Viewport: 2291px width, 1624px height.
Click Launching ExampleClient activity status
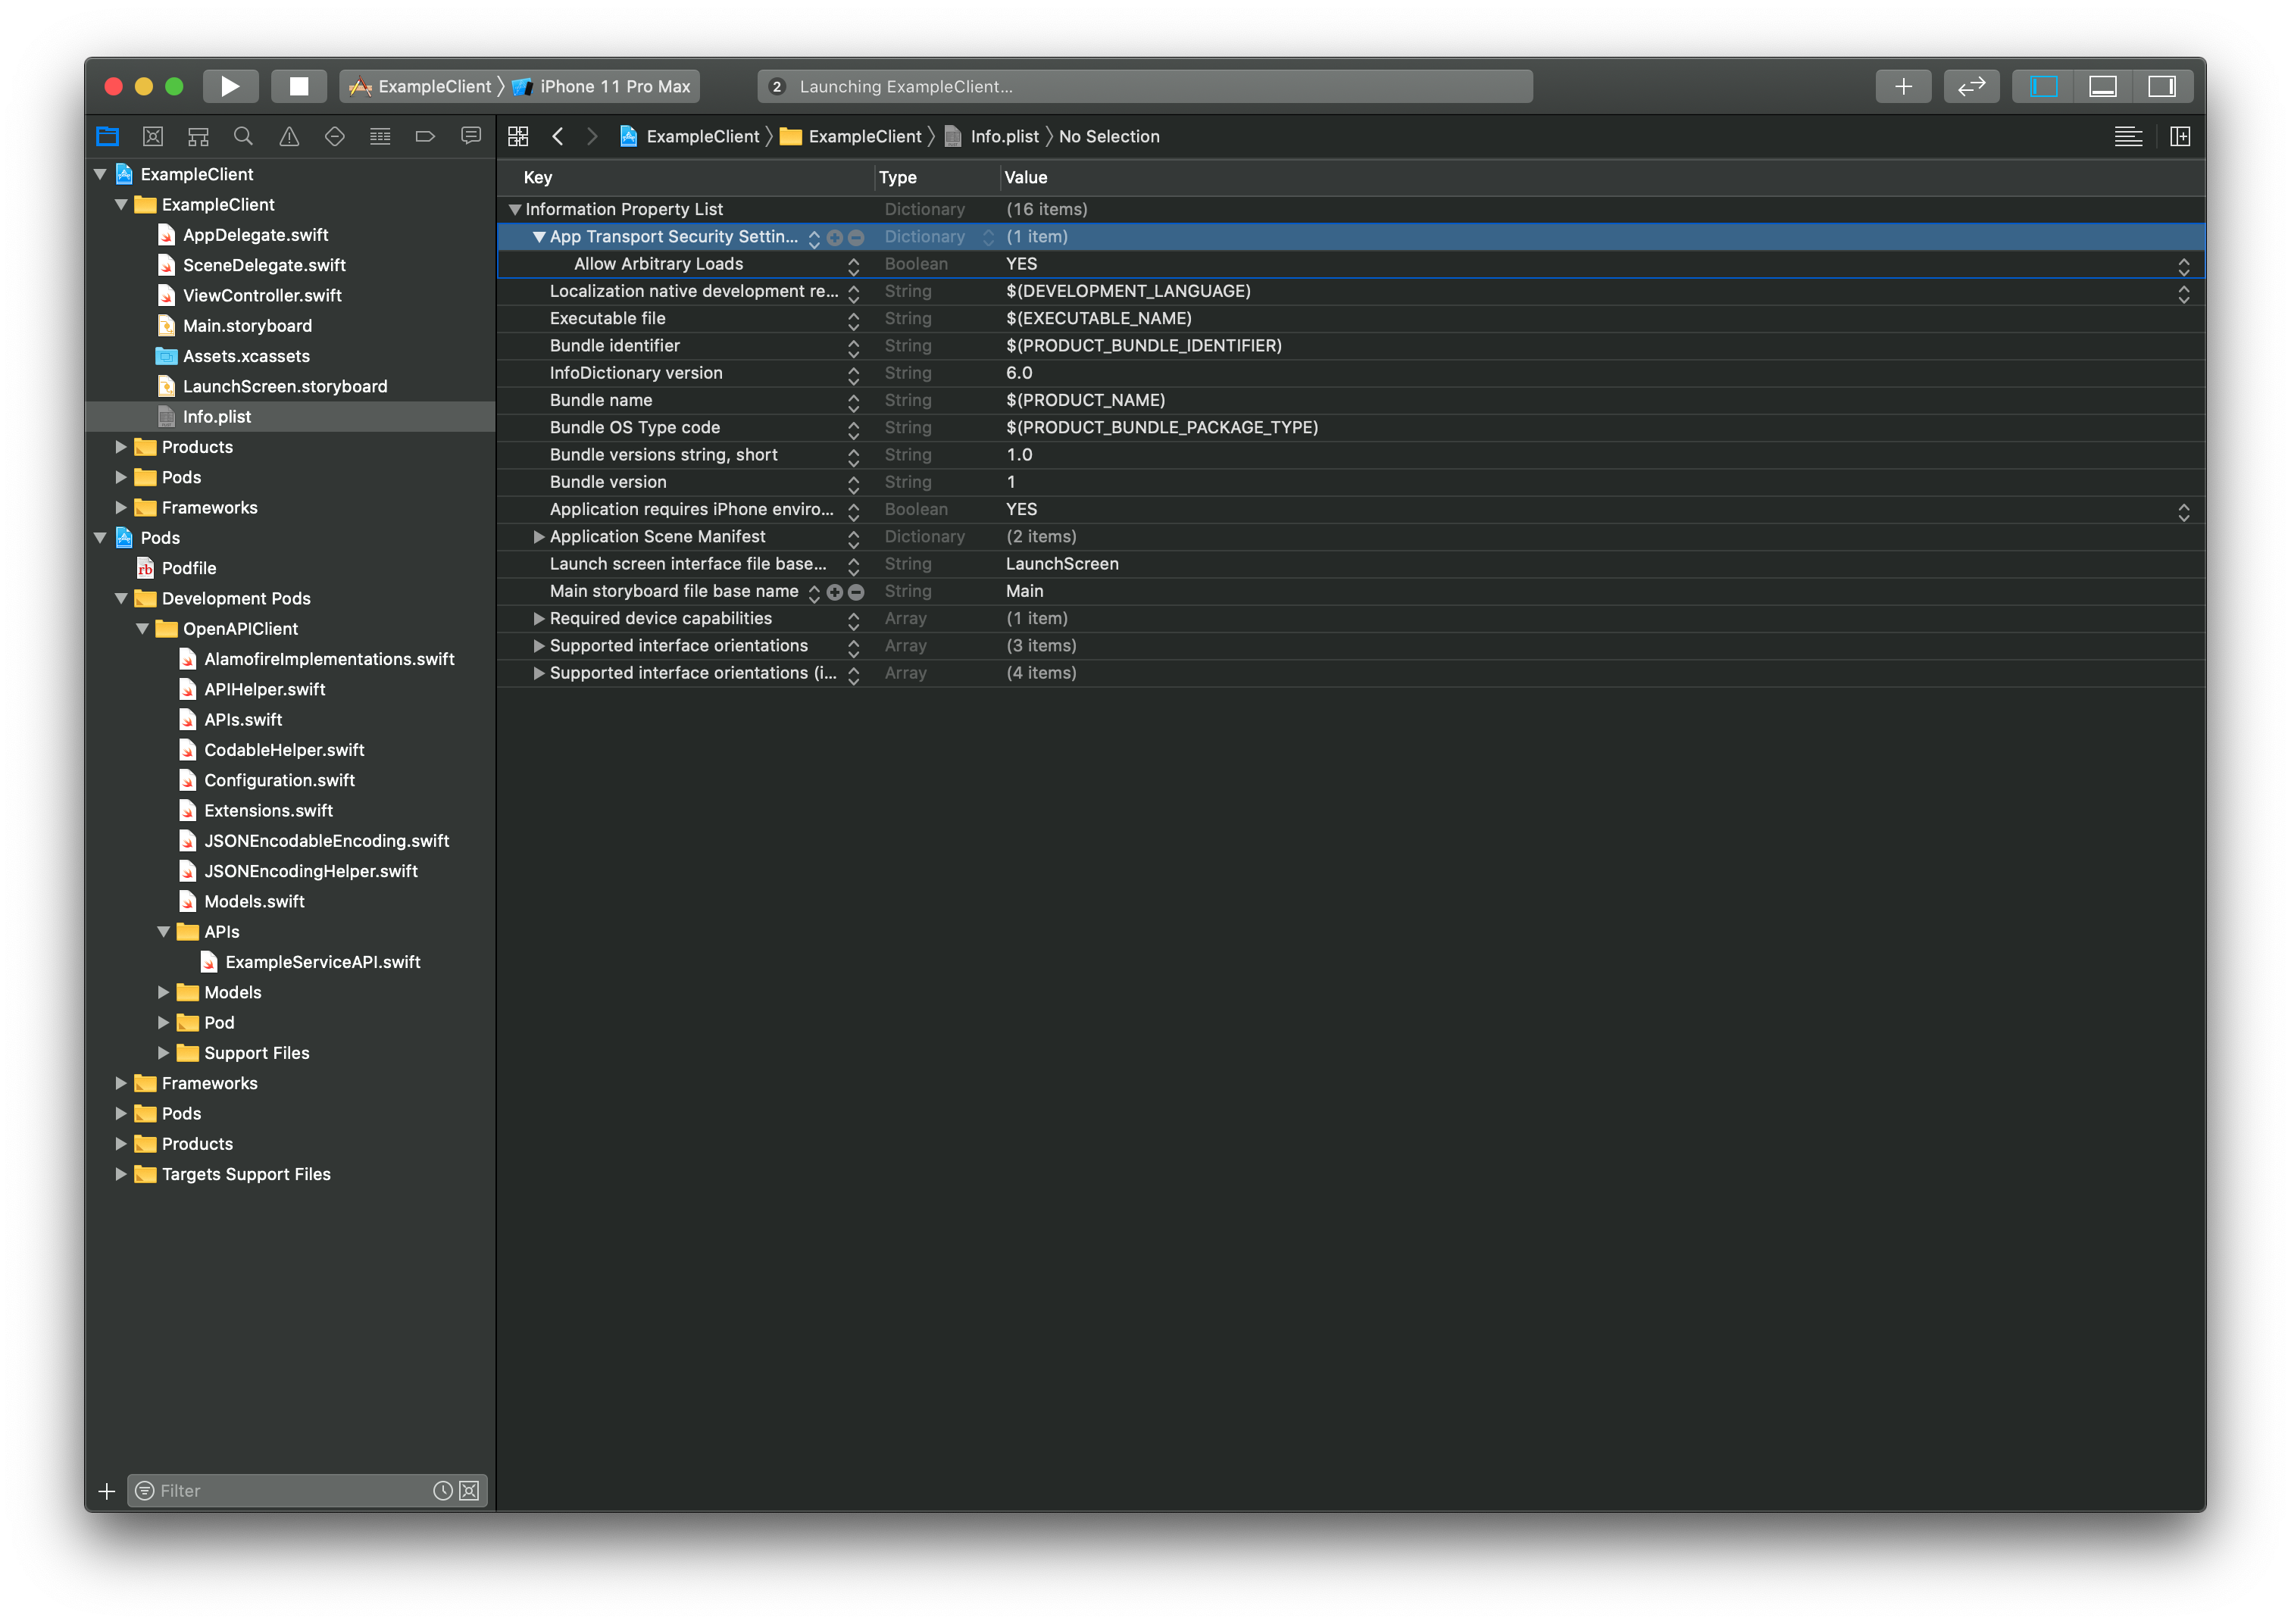[x=1145, y=86]
